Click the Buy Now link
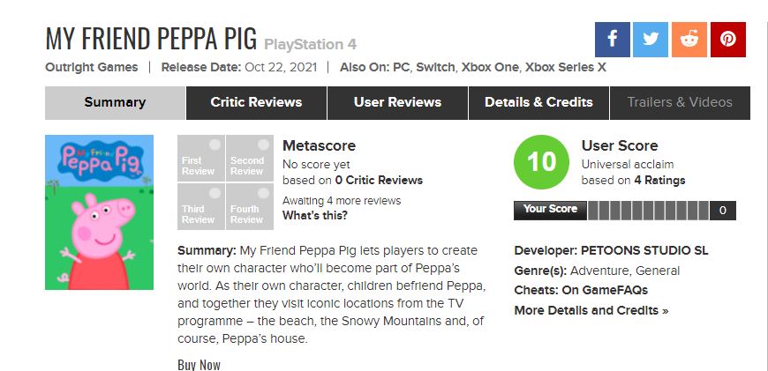Image resolution: width=768 pixels, height=371 pixels. pyautogui.click(x=199, y=365)
